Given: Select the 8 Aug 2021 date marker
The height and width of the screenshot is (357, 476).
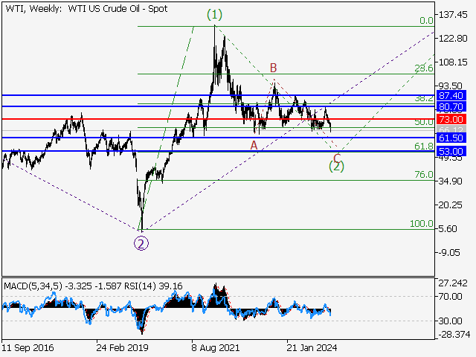Looking at the screenshot, I should click(216, 347).
